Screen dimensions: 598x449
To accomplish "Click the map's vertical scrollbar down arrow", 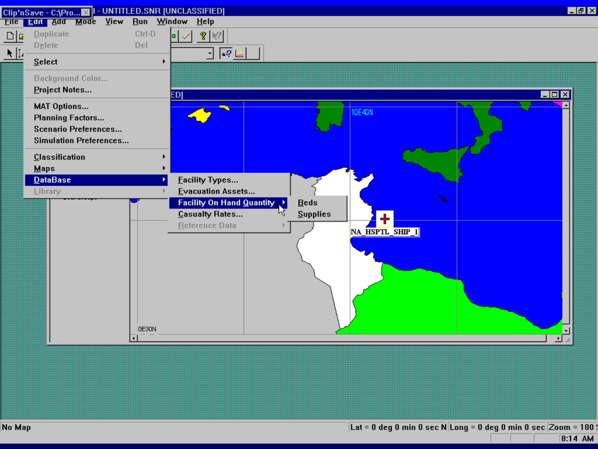I will (566, 330).
